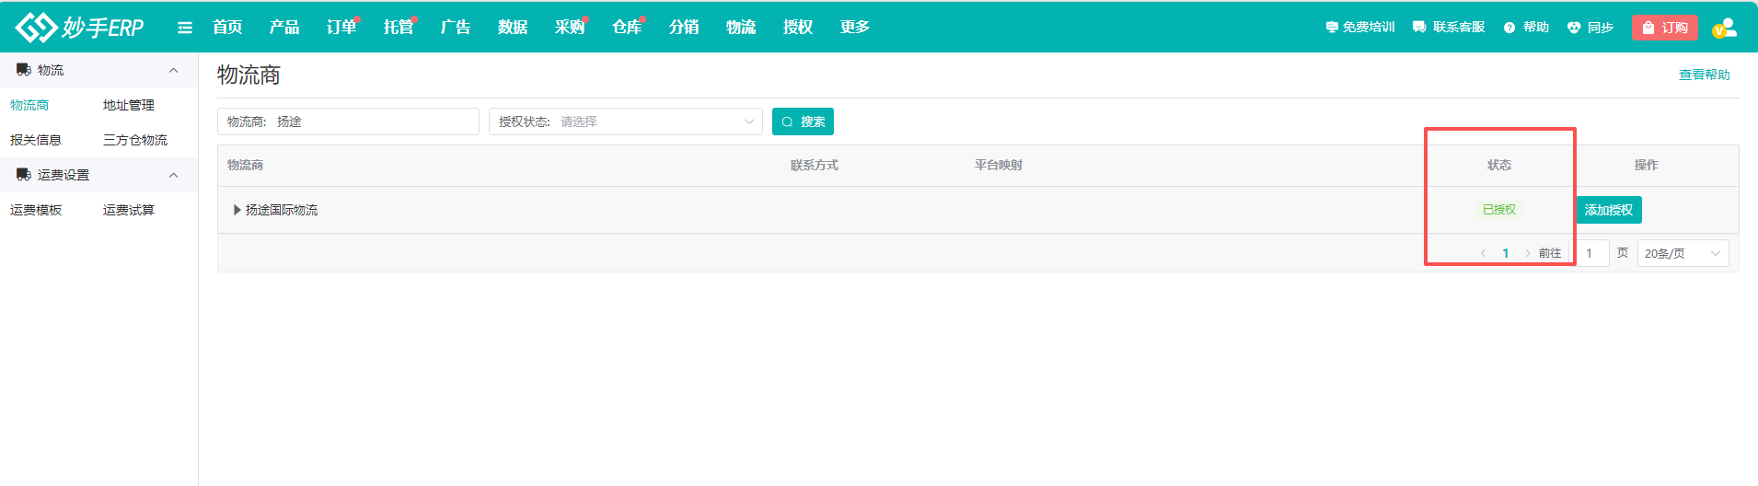Open the 采购 menu
Viewport: 1758px width, 486px height.
click(570, 28)
